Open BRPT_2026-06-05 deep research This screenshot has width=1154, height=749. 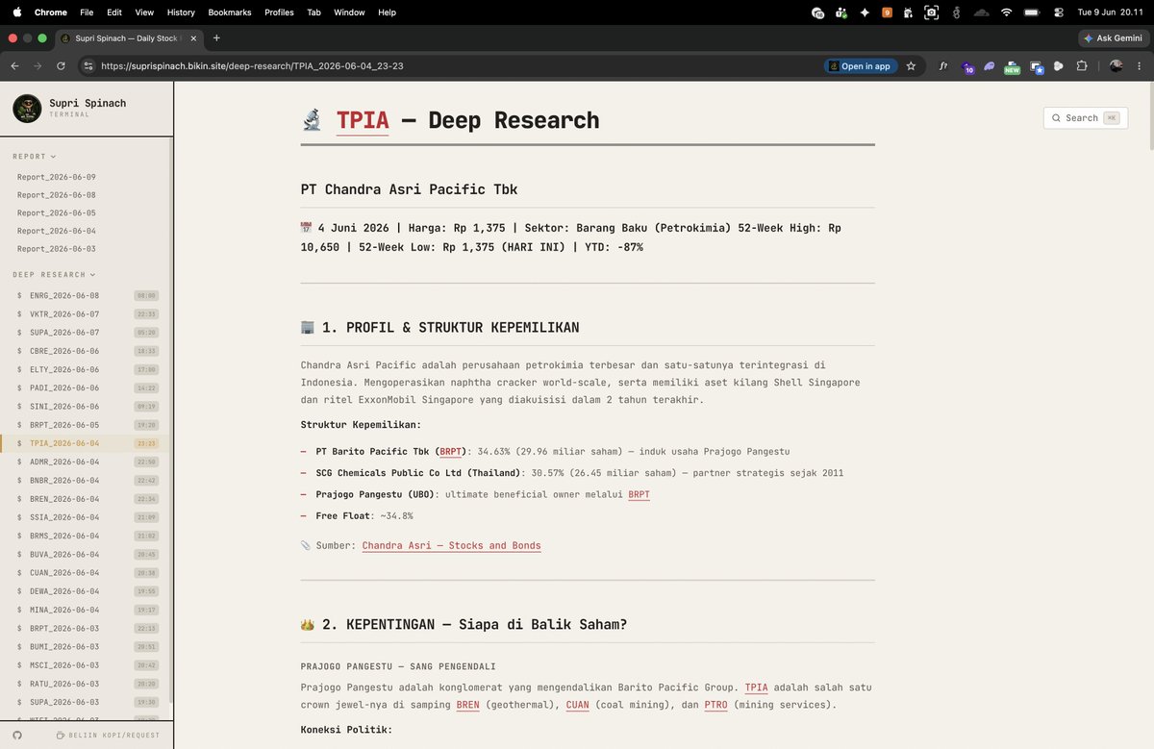87,425
